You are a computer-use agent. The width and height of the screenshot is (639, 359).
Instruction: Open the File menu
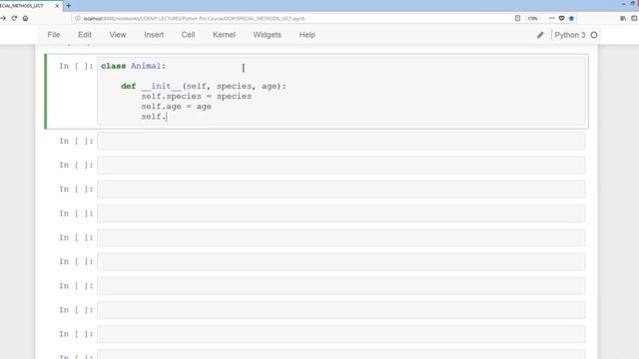point(54,35)
